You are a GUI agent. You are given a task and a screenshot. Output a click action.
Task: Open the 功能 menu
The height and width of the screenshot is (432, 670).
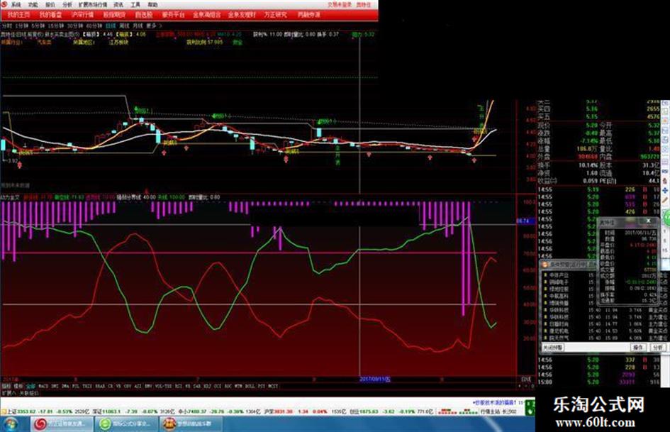pos(33,4)
